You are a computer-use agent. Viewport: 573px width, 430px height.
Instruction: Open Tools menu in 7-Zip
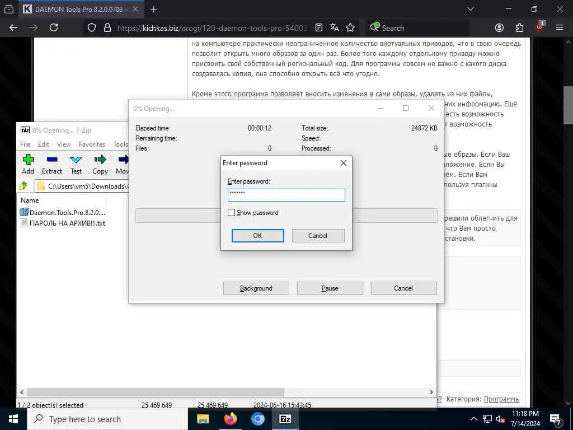coord(120,144)
